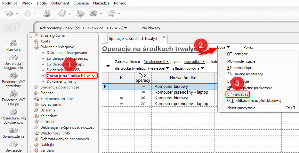Choose Nalicz amortyzacje menu item
299x153 pixels.
pos(241,108)
